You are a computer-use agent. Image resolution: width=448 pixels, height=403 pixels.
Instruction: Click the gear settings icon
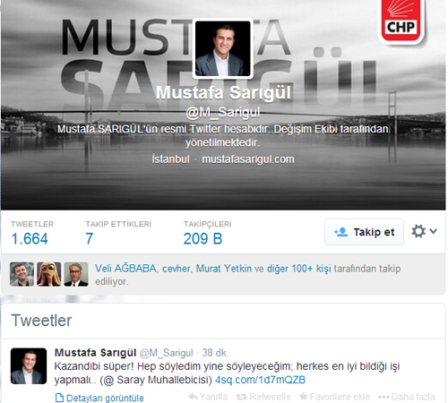[x=418, y=231]
